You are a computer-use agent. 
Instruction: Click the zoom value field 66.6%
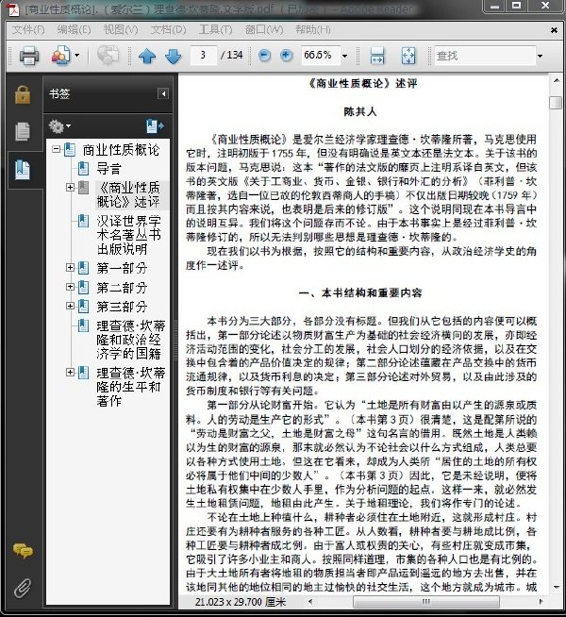(320, 55)
